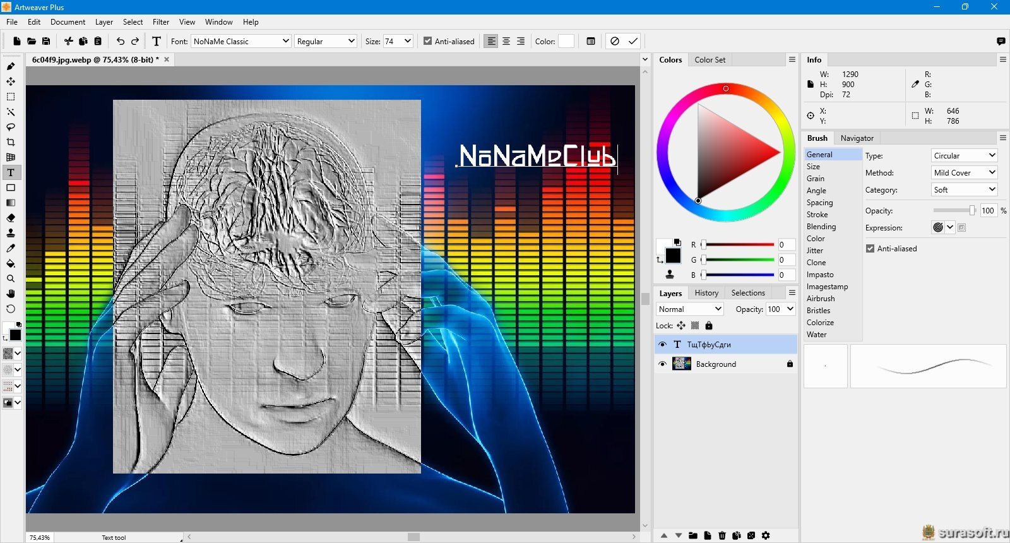Viewport: 1010px width, 543px height.
Task: Select the Crop tool in the toolbox
Action: pos(11,142)
